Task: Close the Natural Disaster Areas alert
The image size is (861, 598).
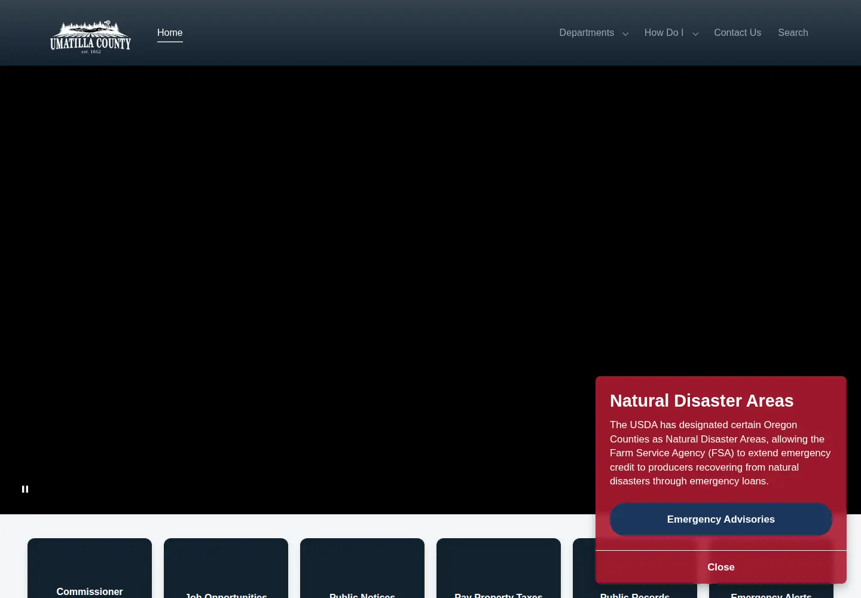Action: [720, 567]
